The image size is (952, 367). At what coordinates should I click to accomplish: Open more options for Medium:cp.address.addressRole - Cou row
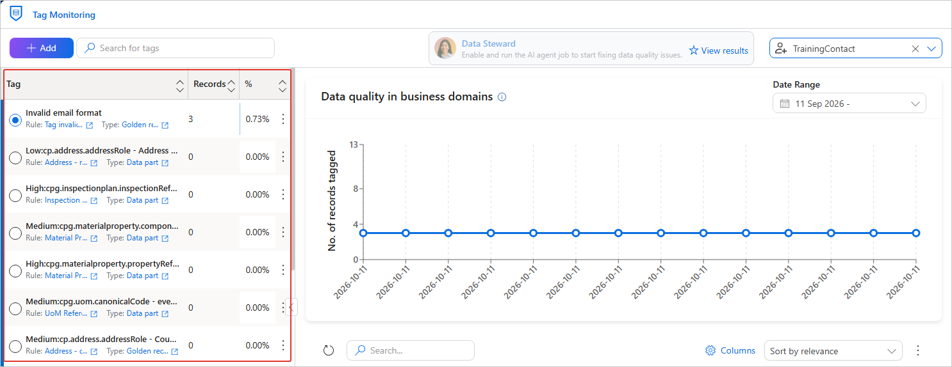coord(283,345)
